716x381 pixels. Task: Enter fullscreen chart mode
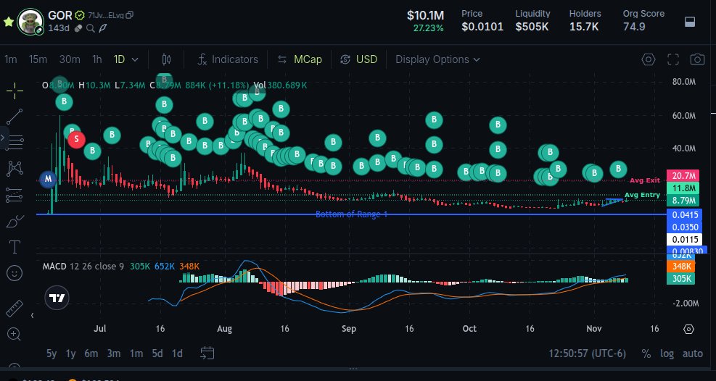673,59
